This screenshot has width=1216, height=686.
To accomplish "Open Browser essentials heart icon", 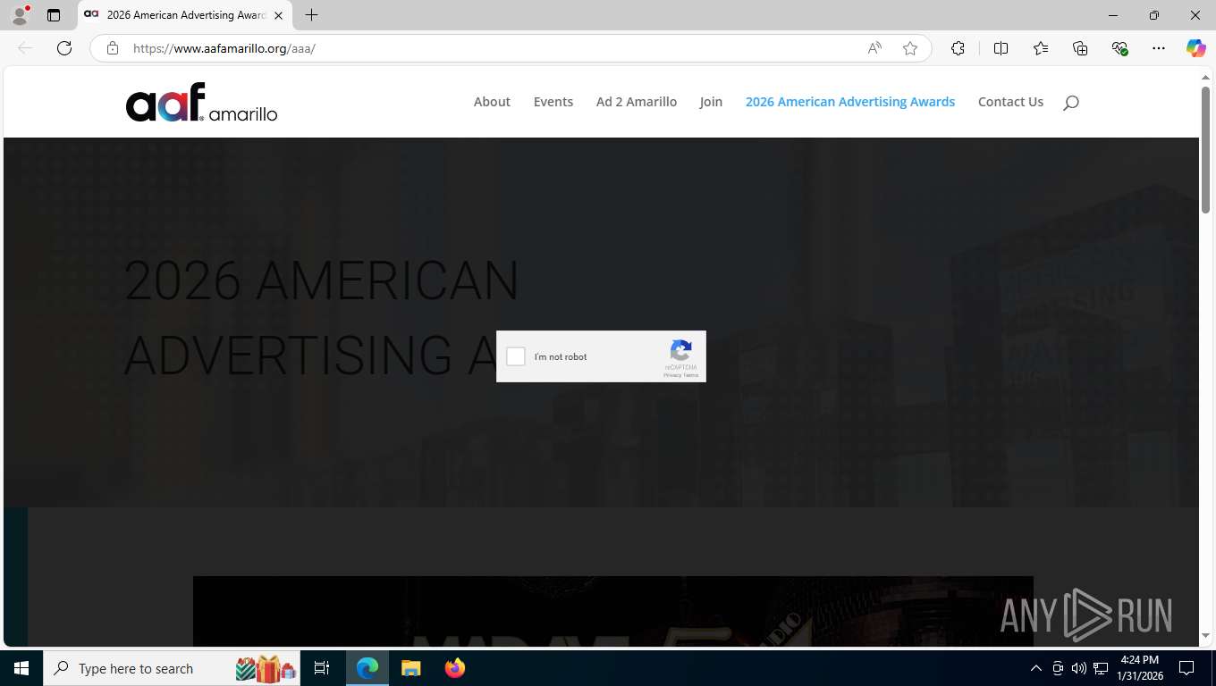I will [x=1119, y=48].
